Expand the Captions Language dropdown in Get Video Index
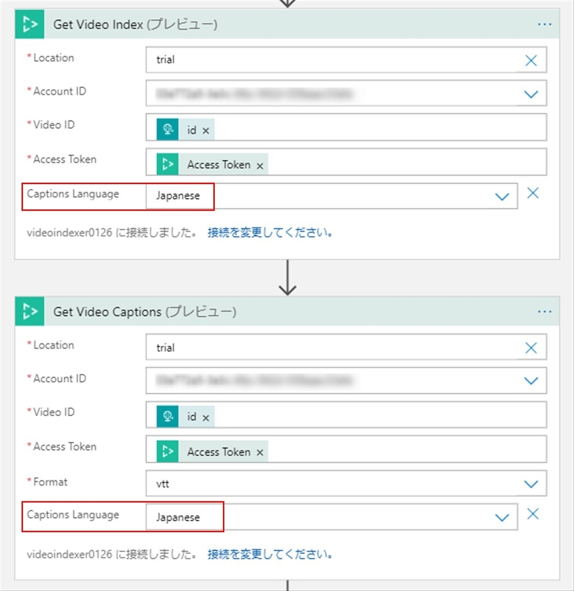Image resolution: width=574 pixels, height=591 pixels. tap(502, 196)
